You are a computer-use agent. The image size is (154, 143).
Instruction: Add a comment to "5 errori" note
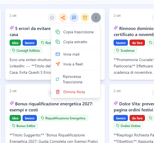(74, 18)
